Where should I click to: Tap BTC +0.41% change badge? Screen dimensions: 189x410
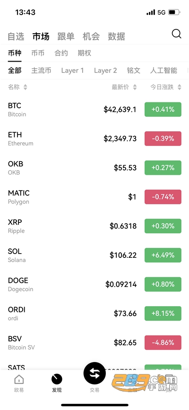coord(163,109)
